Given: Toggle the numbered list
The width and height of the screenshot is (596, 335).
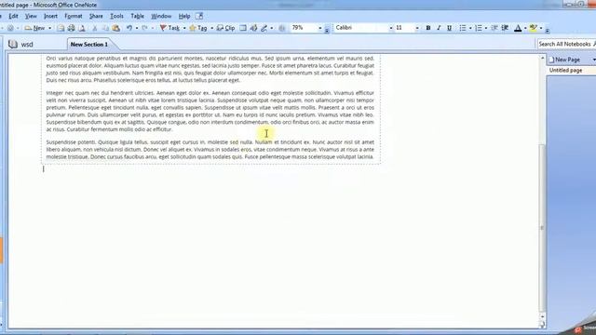Looking at the screenshot, I should coord(478,28).
